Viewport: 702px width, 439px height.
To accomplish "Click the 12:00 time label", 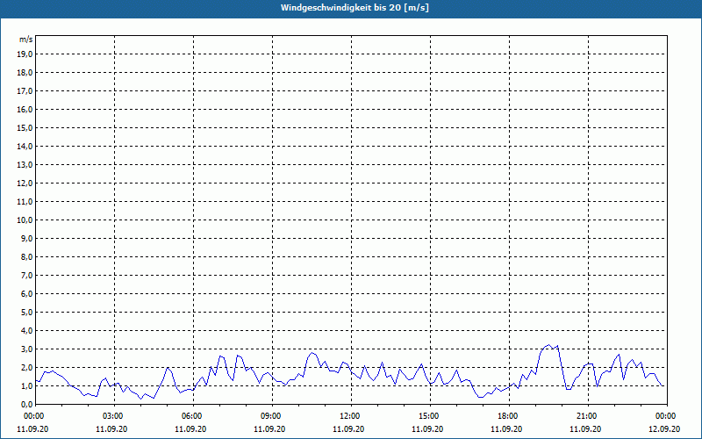I will 351,416.
